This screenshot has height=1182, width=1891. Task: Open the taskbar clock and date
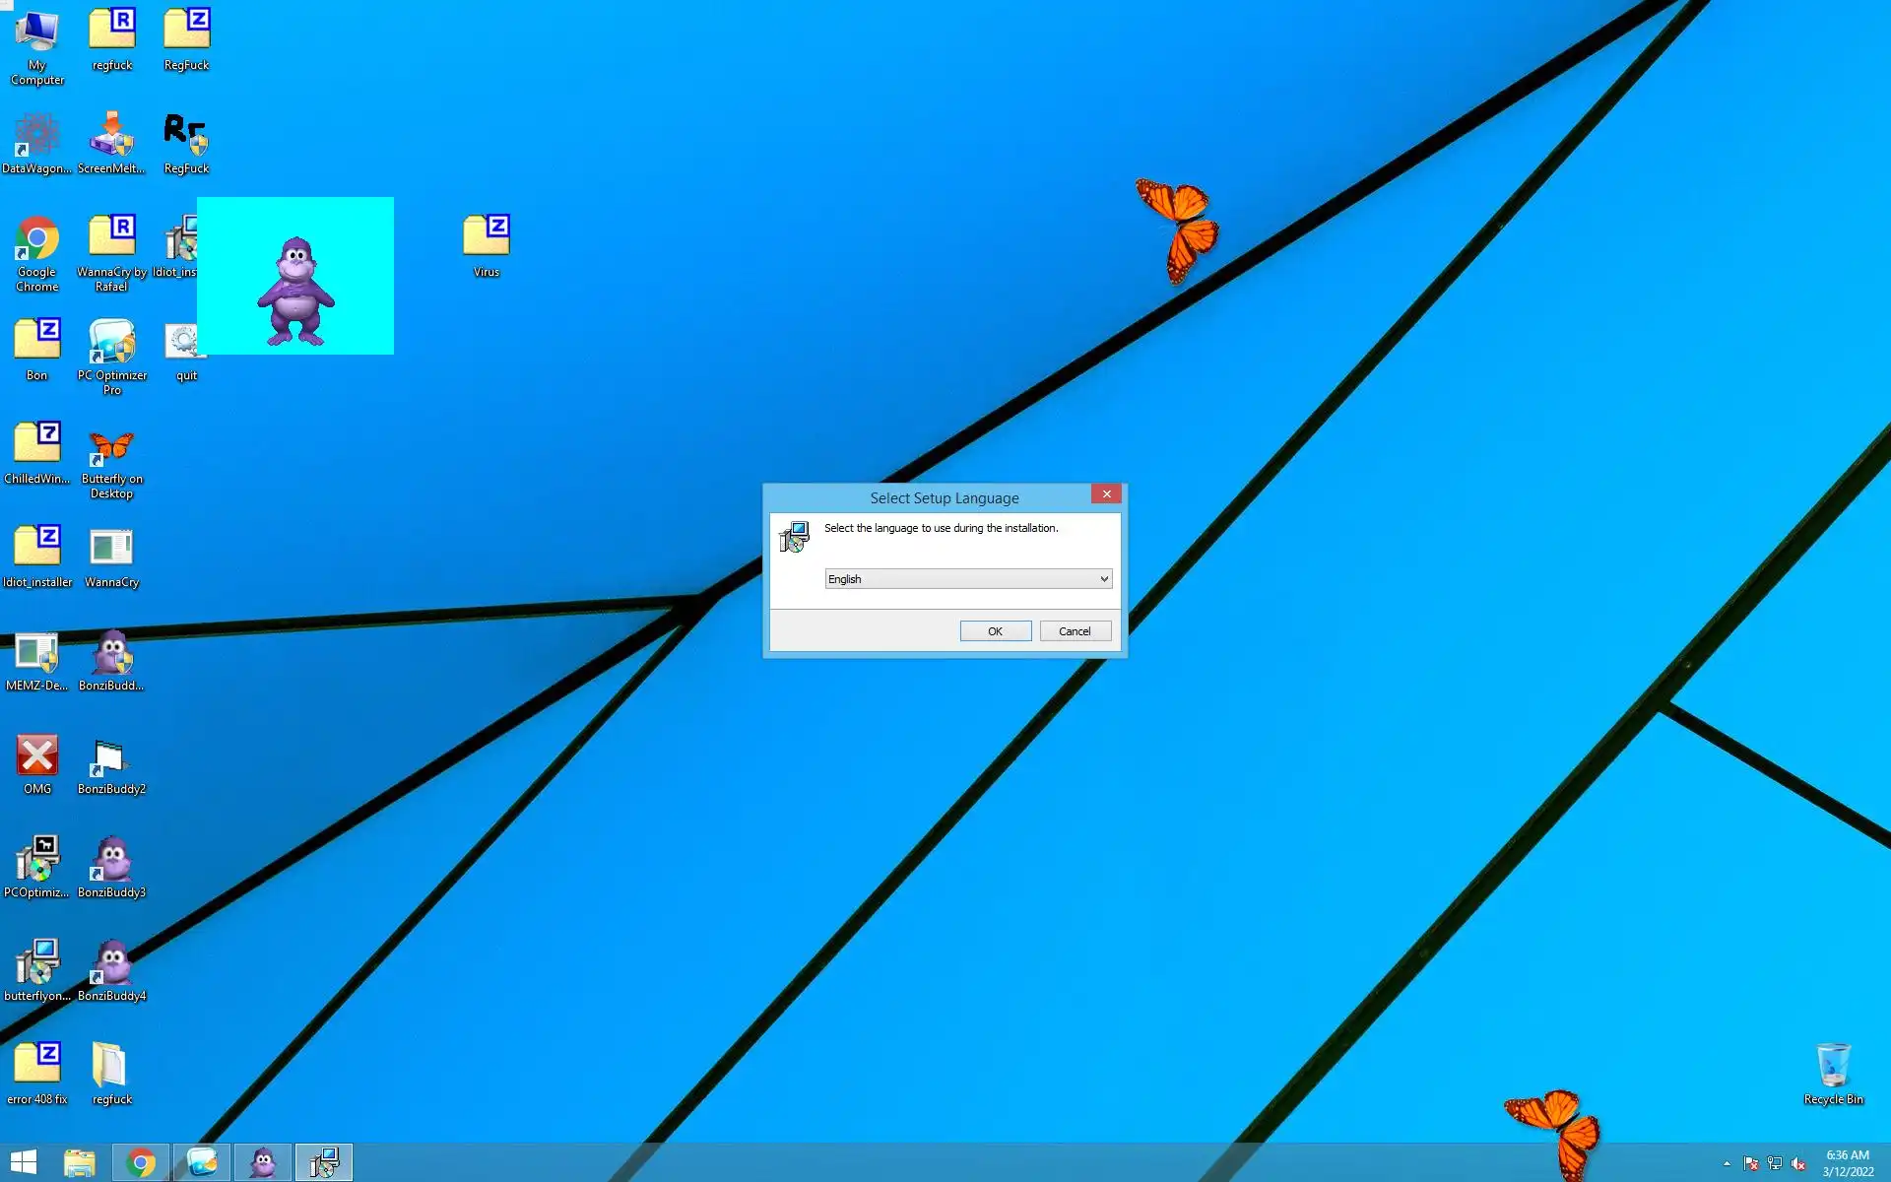click(1847, 1163)
